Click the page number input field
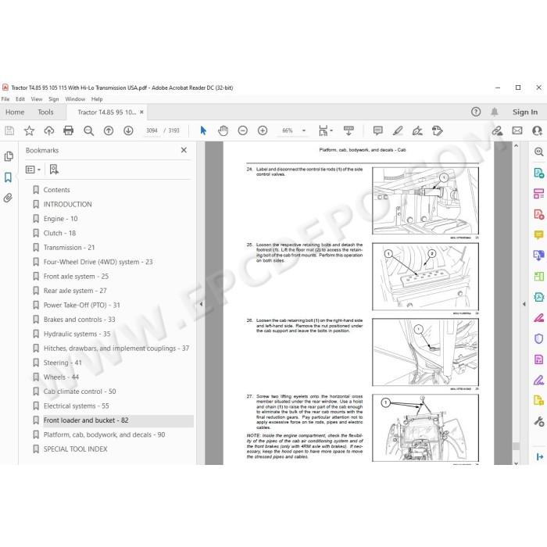The width and height of the screenshot is (547, 547). pyautogui.click(x=152, y=130)
